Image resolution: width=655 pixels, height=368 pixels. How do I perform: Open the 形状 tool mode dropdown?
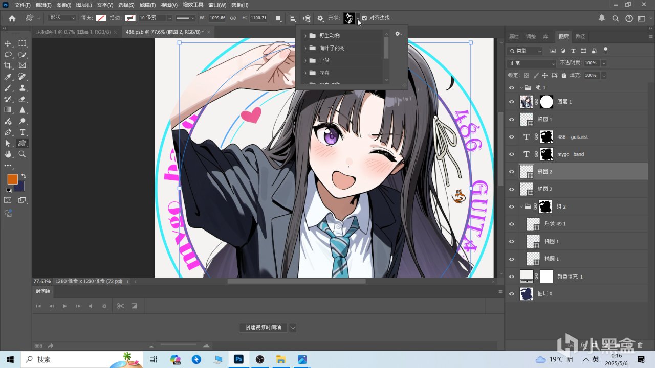click(61, 18)
